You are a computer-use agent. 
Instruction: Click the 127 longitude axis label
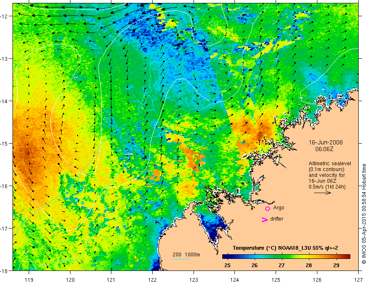(x=358, y=280)
